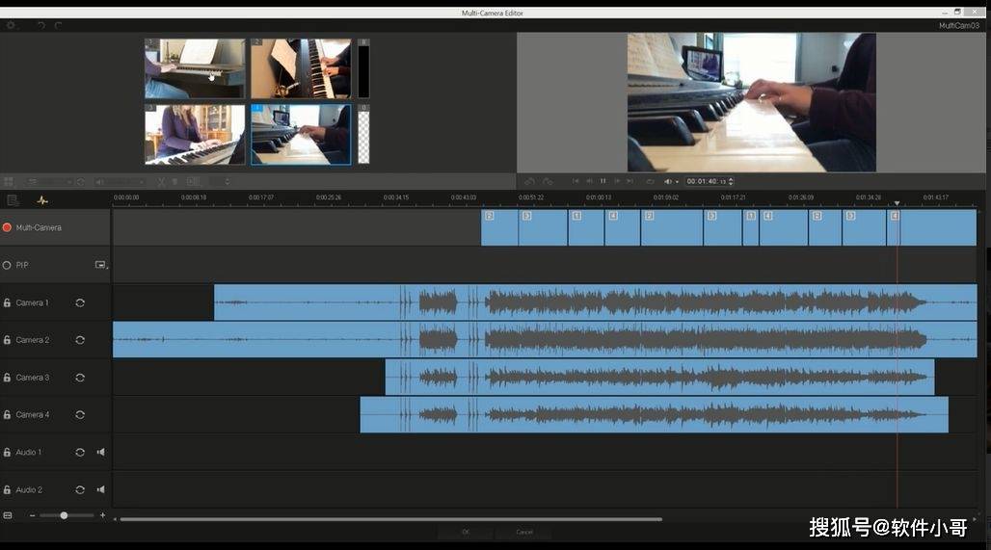
Task: Click the zoom in plus icon
Action: pyautogui.click(x=102, y=515)
